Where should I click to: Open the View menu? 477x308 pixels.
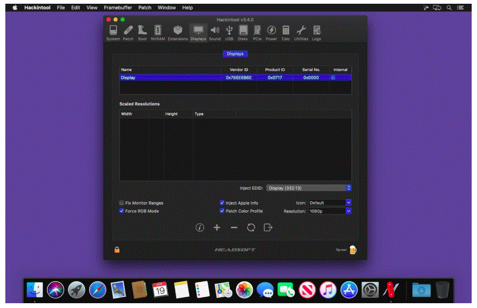(x=92, y=7)
